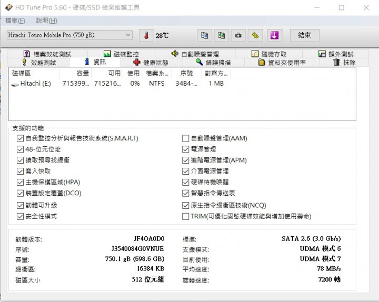Open the 說明(H) menu
This screenshot has height=302, width=379.
(x=46, y=21)
